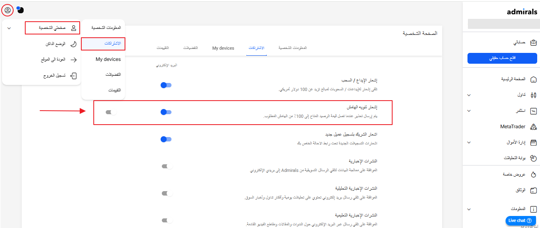Click the pie chart icon for بوابة التحليلات

[533, 158]
